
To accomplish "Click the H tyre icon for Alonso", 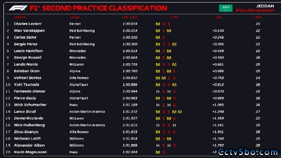I will point(158,92).
